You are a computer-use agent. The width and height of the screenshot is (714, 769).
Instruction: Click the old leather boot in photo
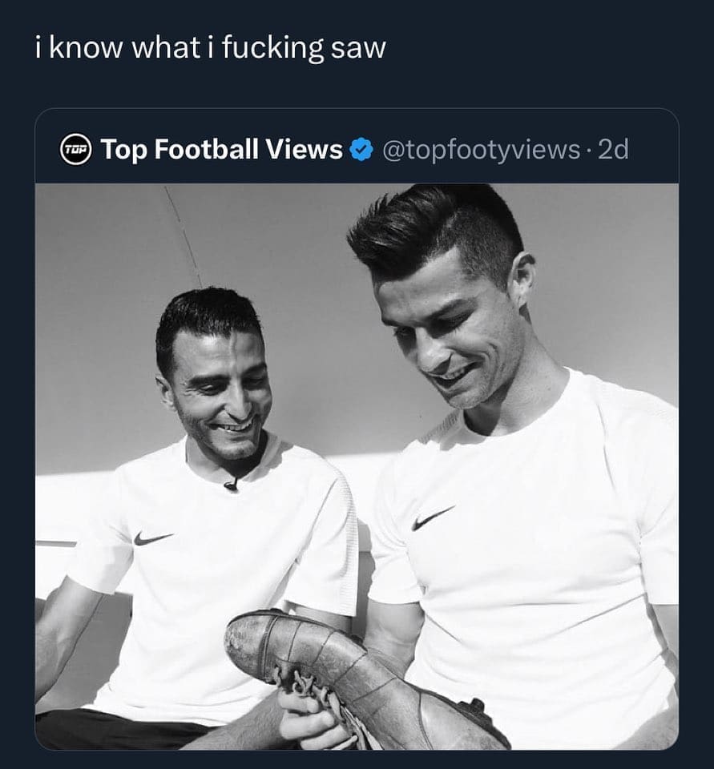(x=353, y=673)
